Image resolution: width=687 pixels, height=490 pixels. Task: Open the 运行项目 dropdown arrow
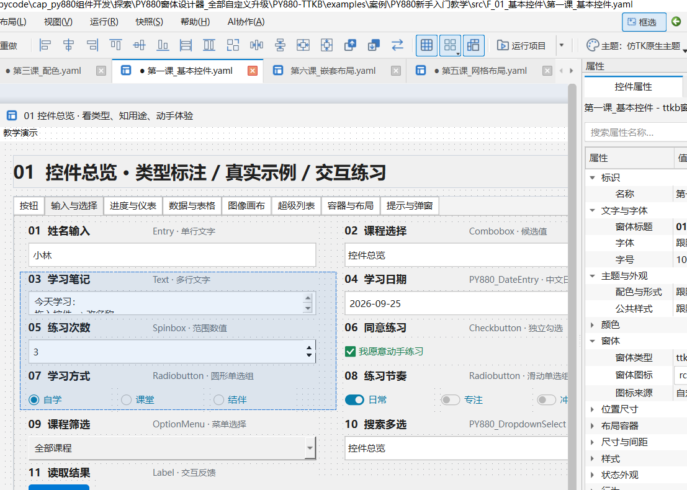click(562, 45)
